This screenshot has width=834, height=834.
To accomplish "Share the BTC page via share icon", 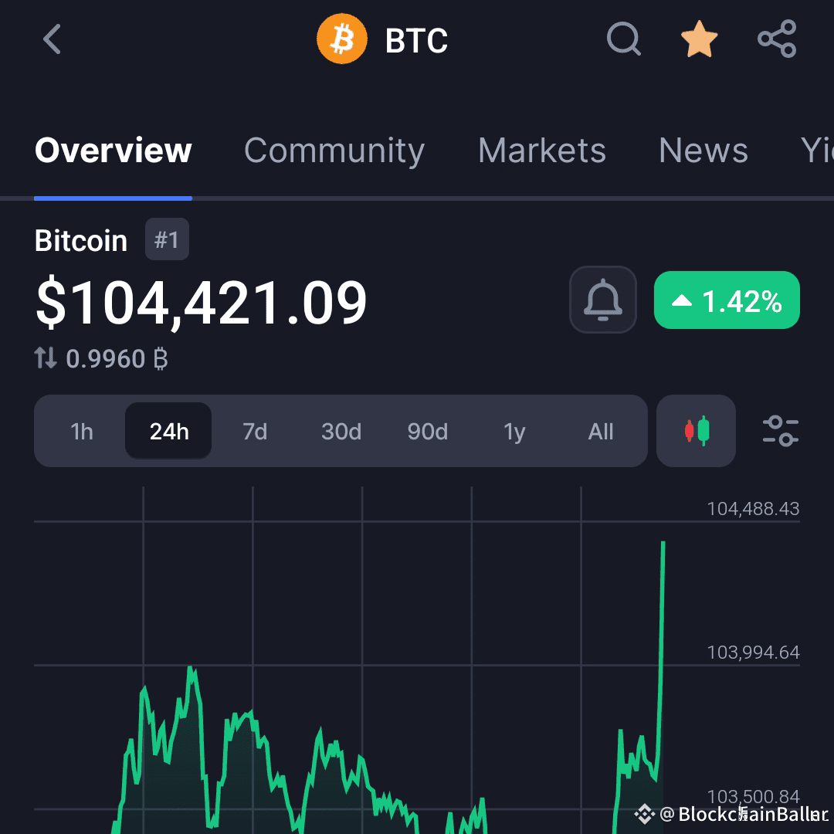I will coord(776,39).
